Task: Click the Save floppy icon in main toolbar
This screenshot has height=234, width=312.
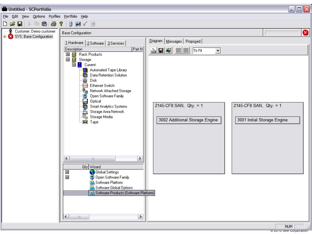Action: pos(20,24)
